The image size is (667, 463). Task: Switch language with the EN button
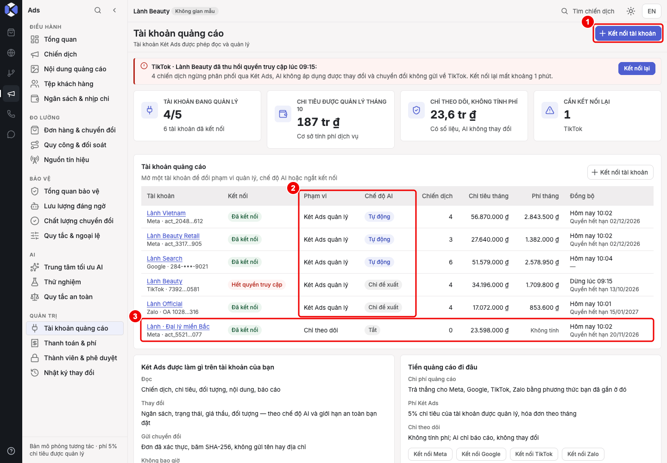tap(652, 11)
